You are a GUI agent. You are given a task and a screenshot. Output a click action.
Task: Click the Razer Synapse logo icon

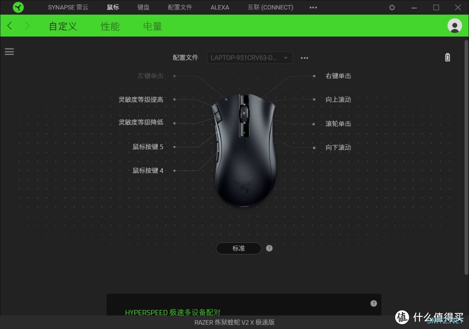point(18,7)
